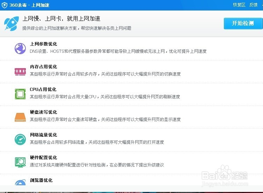This screenshot has width=263, height=193.
Task: Open the 反馈 feedback link
Action: [253, 5]
